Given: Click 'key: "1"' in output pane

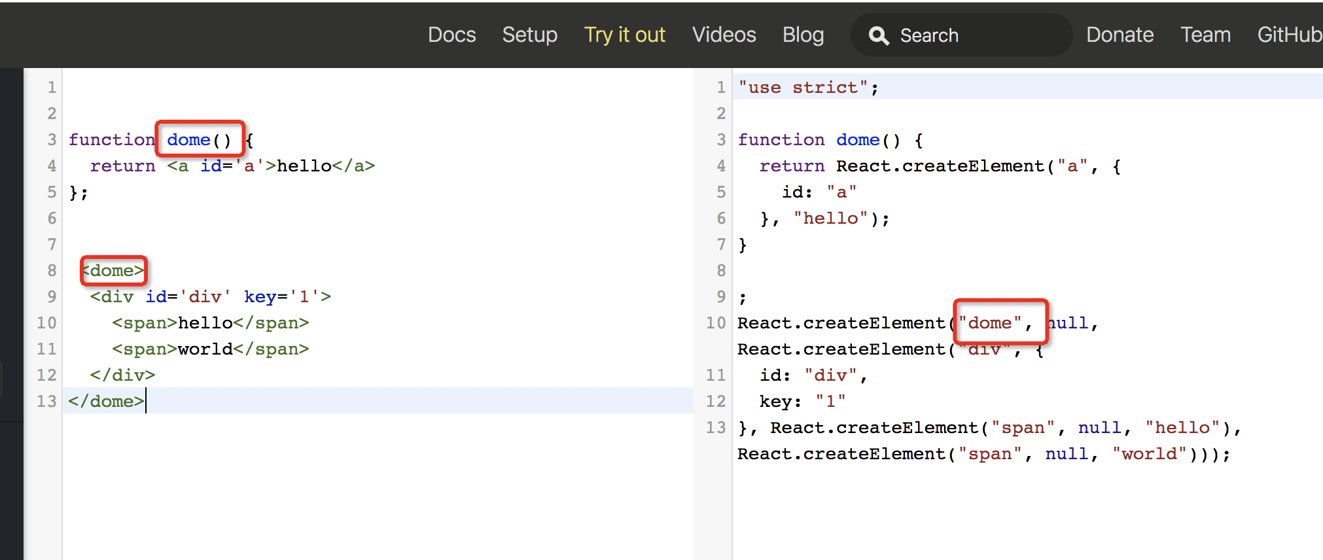Looking at the screenshot, I should coord(803,402).
